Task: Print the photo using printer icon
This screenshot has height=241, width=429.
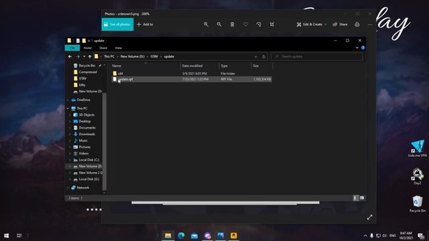Action: point(357,24)
